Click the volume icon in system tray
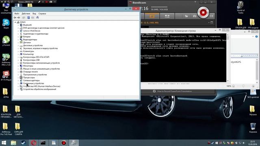 pyautogui.click(x=244, y=143)
